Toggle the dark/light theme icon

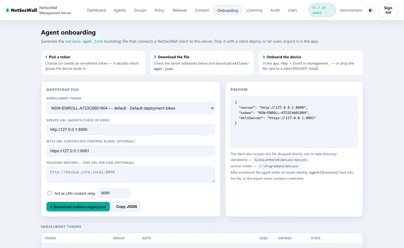[370, 10]
